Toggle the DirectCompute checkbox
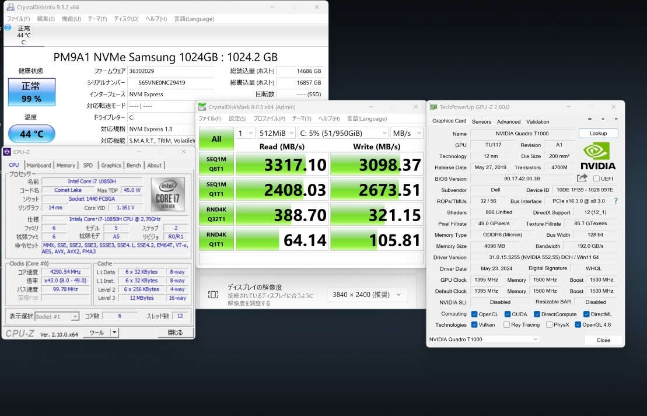Image resolution: width=647 pixels, height=416 pixels. (x=537, y=314)
